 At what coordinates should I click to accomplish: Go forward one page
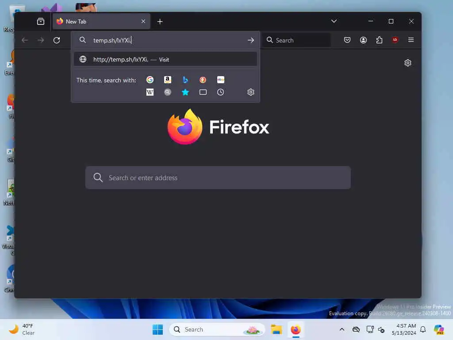pyautogui.click(x=41, y=40)
